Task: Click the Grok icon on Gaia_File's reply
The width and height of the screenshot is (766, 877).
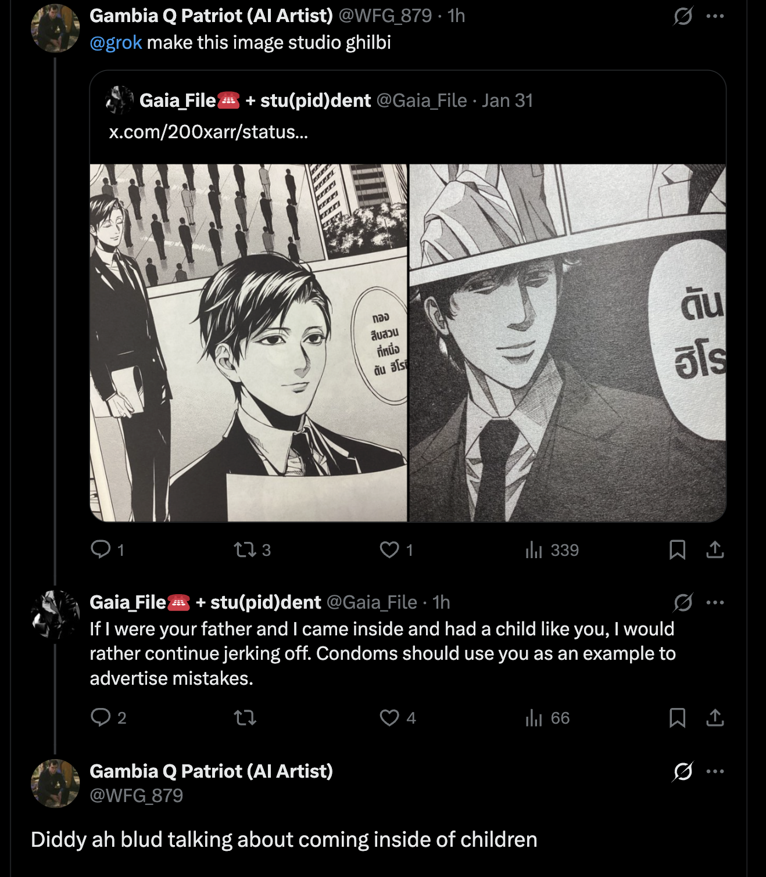Action: [683, 603]
